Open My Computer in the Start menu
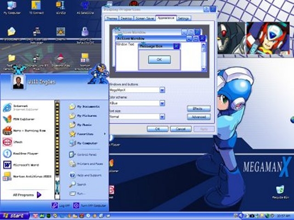Viewport: 294px width, 220px height. pos(85,143)
